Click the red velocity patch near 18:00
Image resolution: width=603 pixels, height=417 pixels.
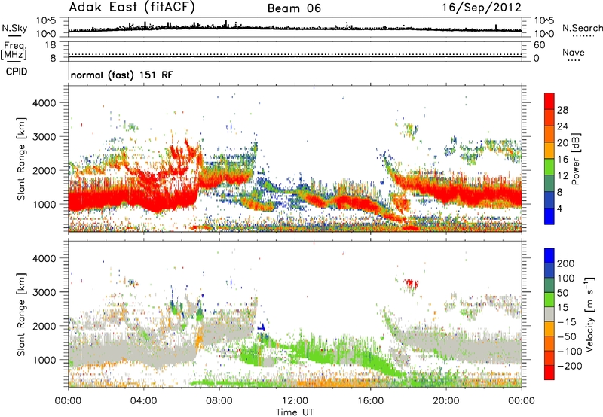(x=411, y=284)
